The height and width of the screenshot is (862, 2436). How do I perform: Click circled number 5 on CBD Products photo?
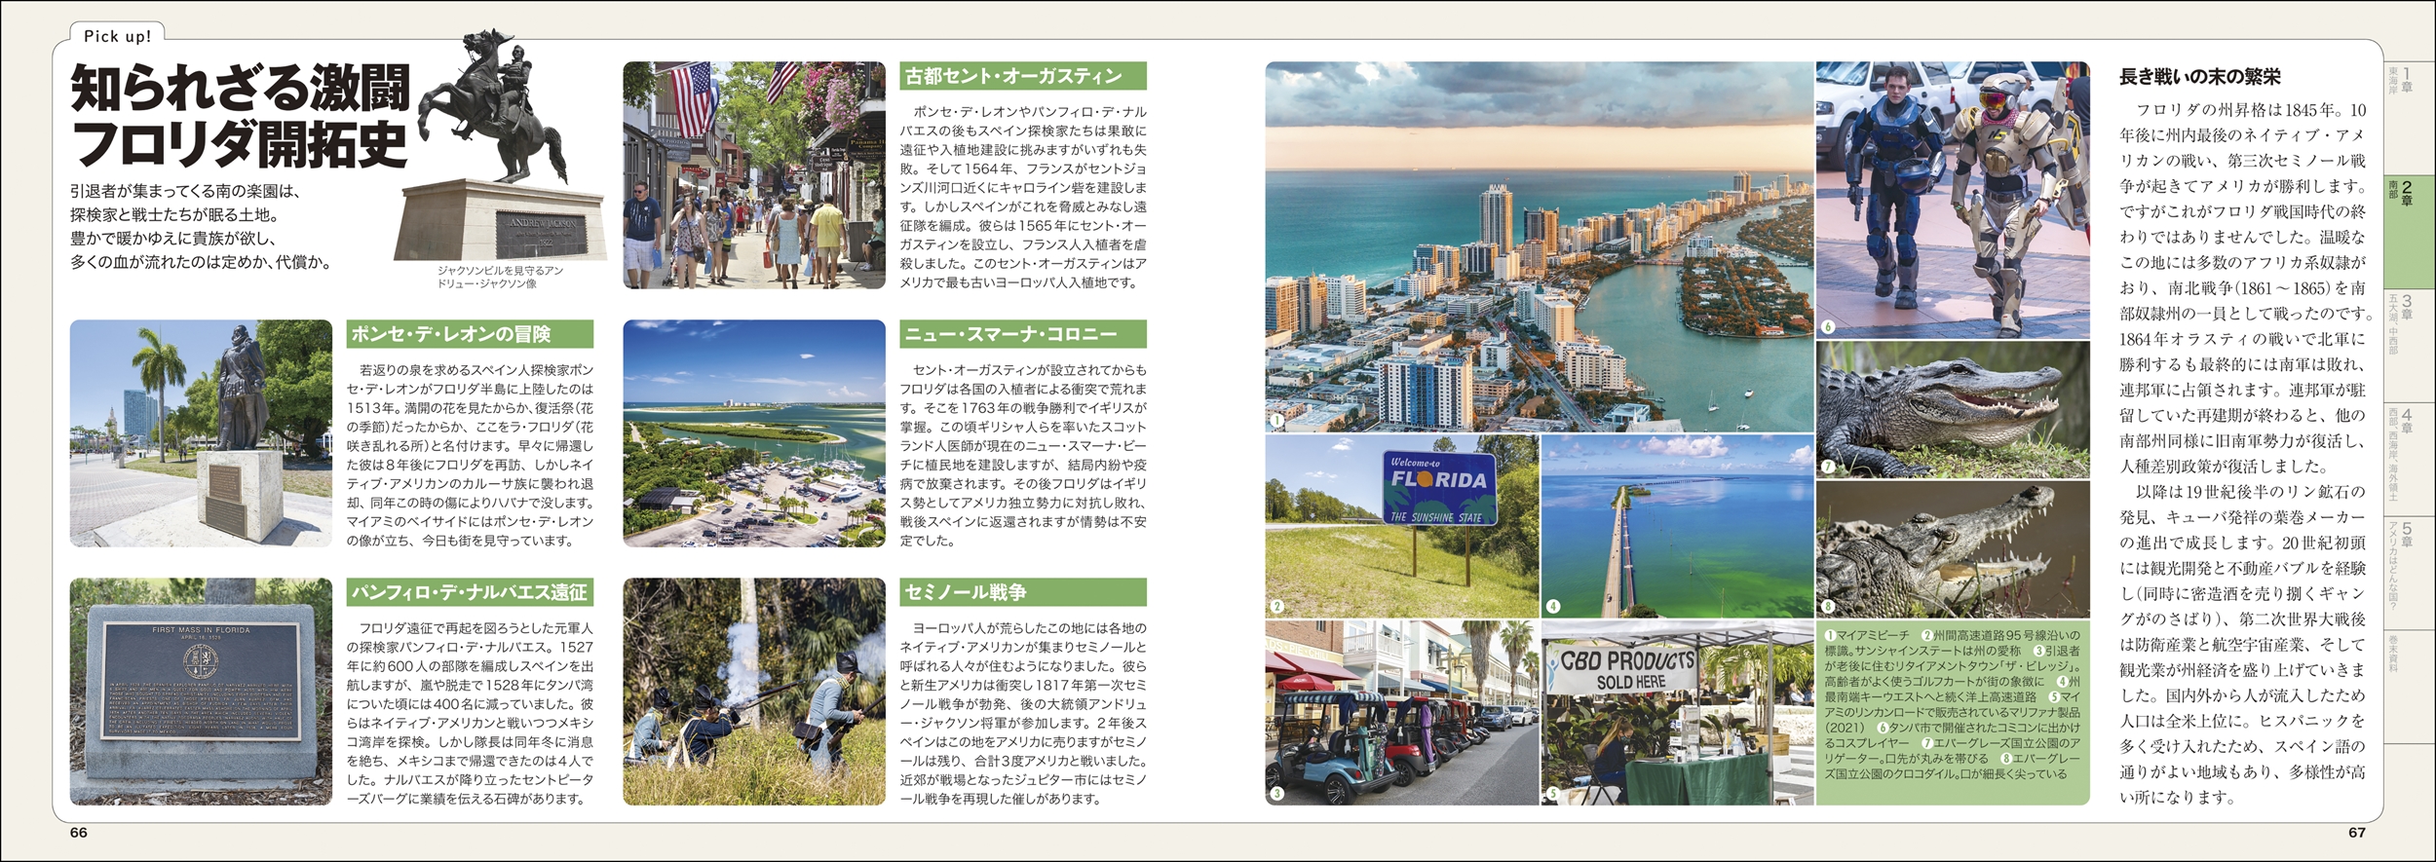1553,793
